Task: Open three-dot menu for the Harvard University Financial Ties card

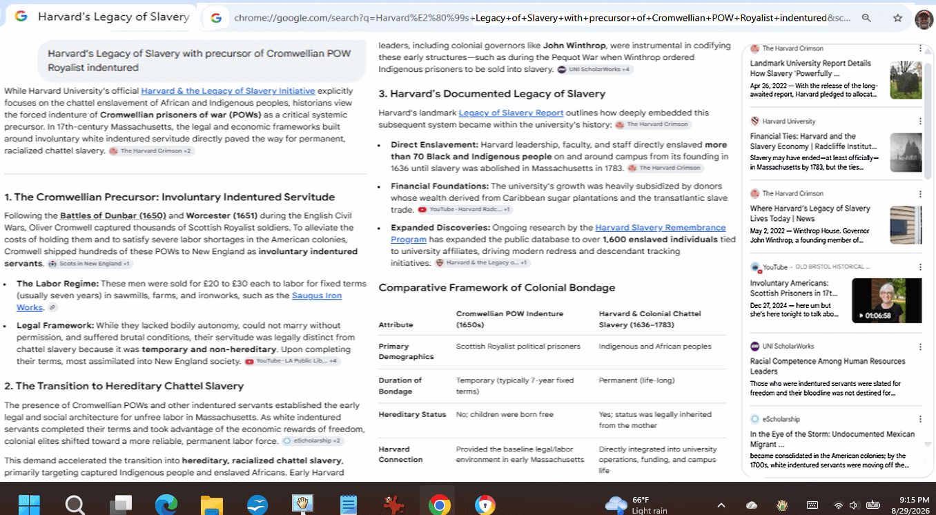Action: pyautogui.click(x=920, y=121)
